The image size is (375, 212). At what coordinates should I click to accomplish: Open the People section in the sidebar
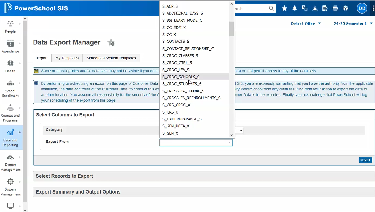pyautogui.click(x=10, y=27)
